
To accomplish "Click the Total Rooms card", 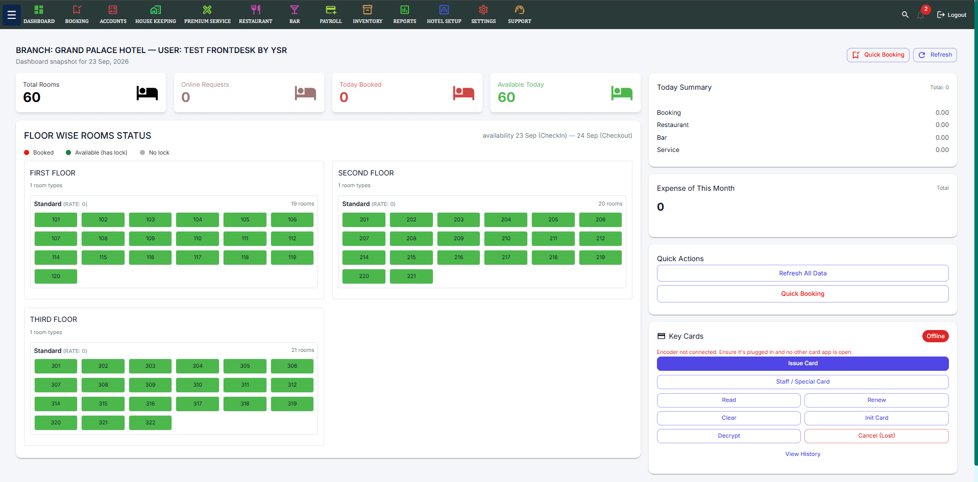I will click(x=91, y=92).
